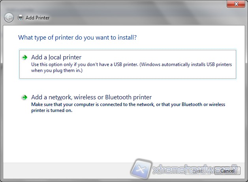Click the text 'printer is turned on.'
The width and height of the screenshot is (248, 182).
(x=52, y=110)
